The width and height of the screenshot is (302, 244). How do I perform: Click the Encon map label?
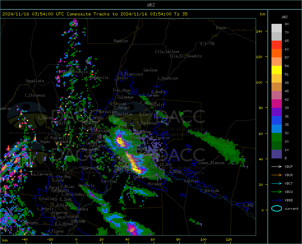(x=221, y=28)
